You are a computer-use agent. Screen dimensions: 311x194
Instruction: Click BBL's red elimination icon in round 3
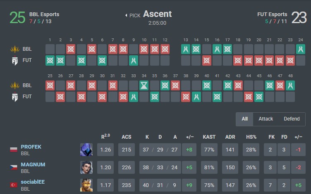pos(71,49)
